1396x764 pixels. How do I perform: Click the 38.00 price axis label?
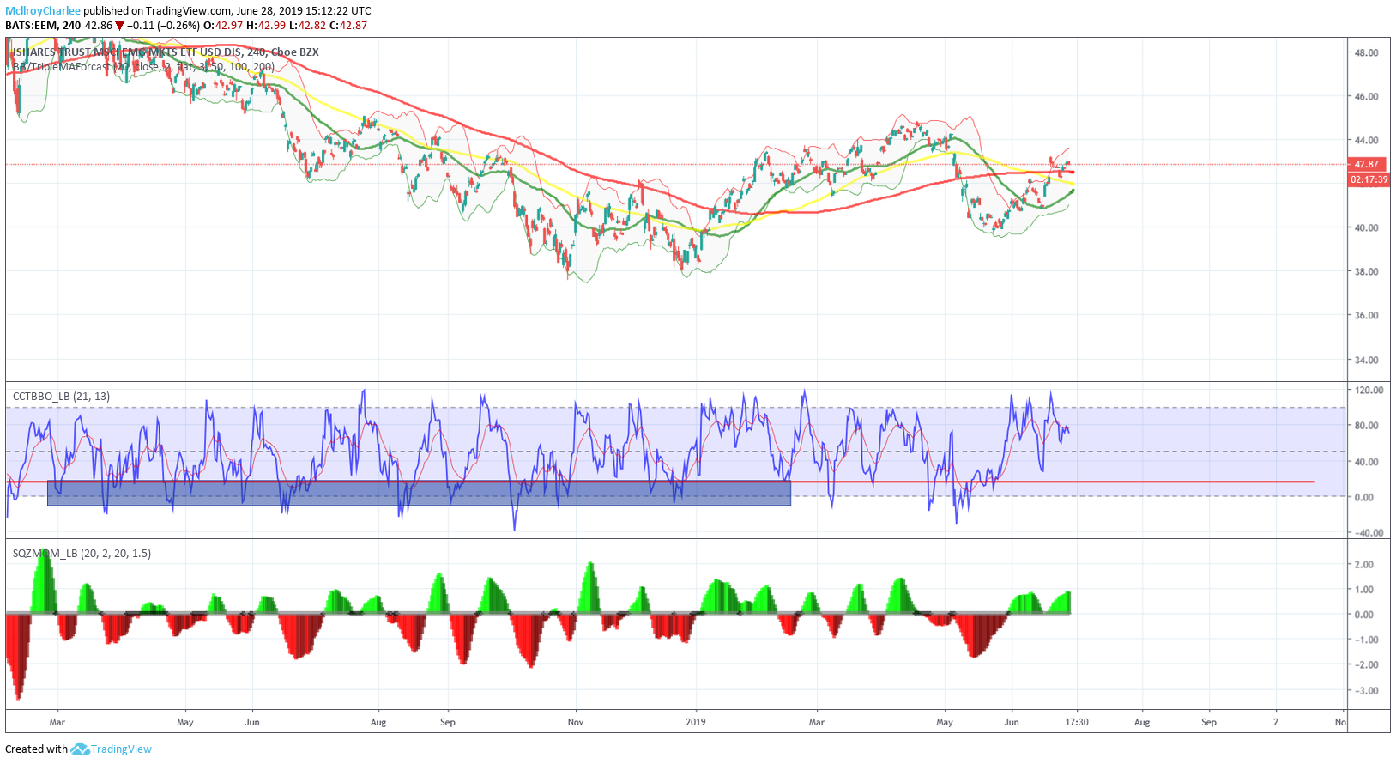[1367, 271]
